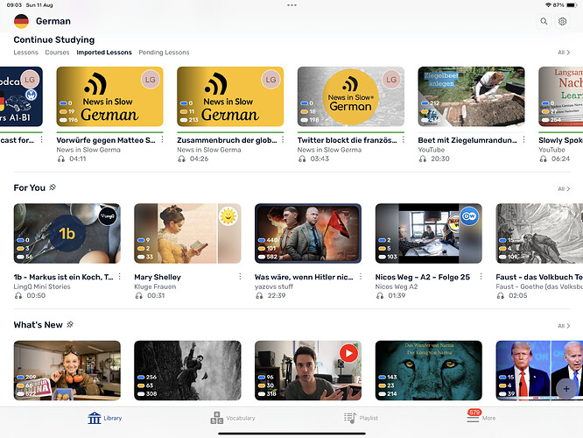583x438 pixels.
Task: Open the Faust Volksbuch engraving thumbnail
Action: pyautogui.click(x=539, y=233)
